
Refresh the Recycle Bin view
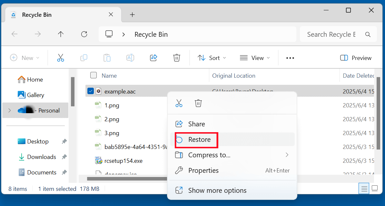click(84, 34)
